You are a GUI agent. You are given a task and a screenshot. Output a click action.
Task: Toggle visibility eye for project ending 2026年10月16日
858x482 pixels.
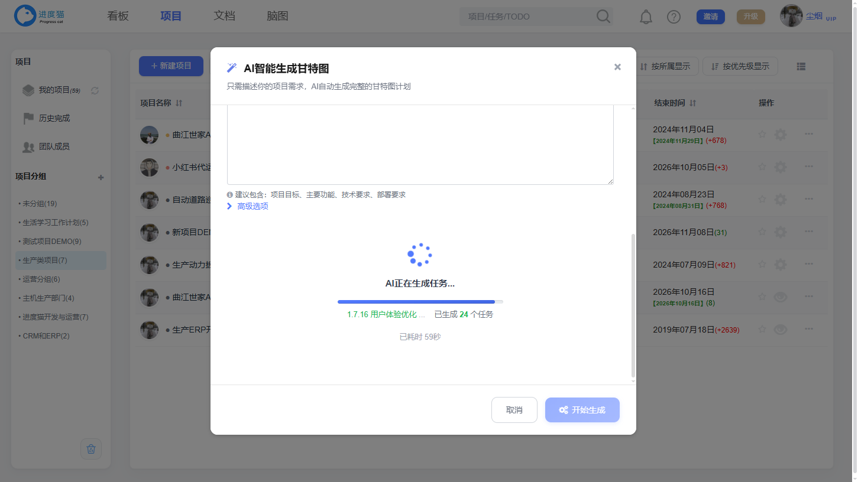(781, 297)
